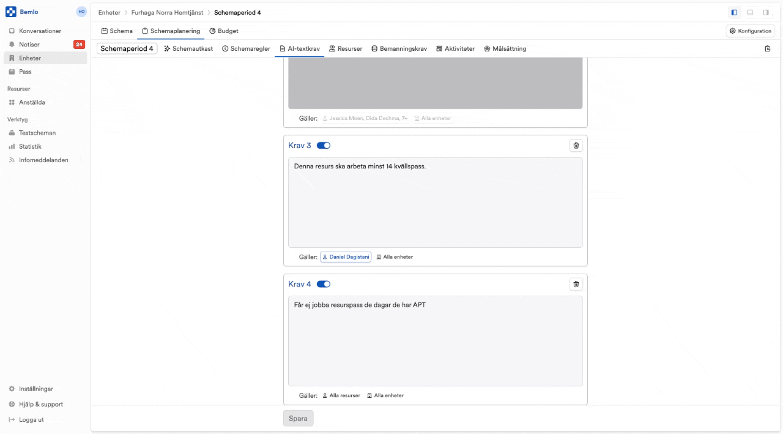Open Pass in the sidebar
This screenshot has height=434, width=783.
(x=45, y=72)
